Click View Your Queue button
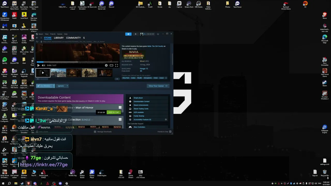Viewport: 331px width, 186px height. tap(158, 86)
